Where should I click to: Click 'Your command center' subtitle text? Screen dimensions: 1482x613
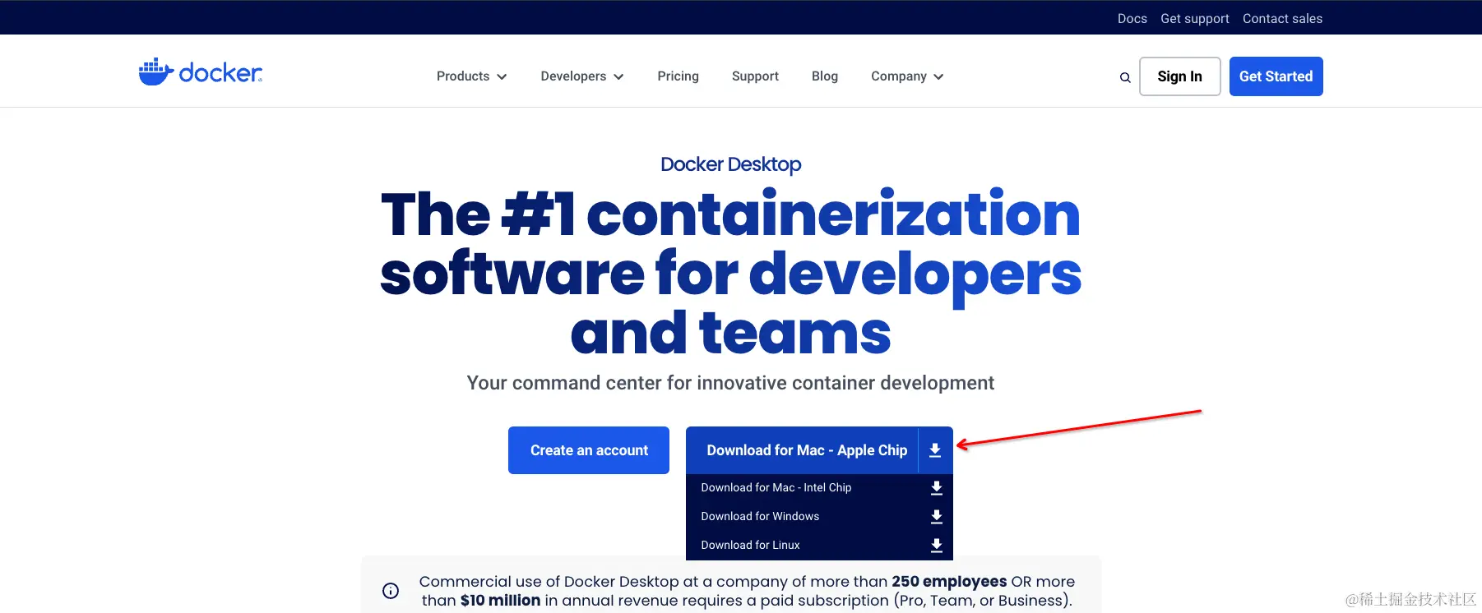click(x=730, y=383)
